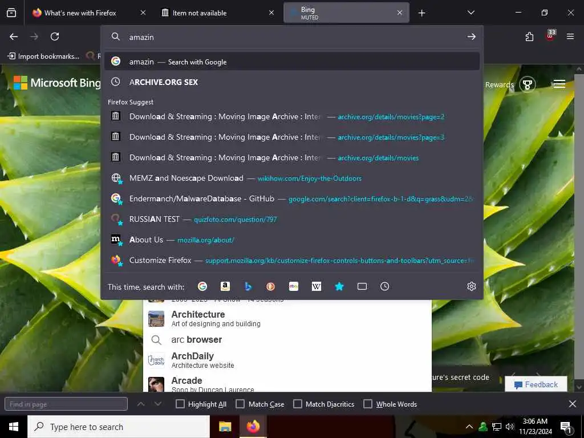The image size is (584, 438).
Task: Open the notification center icon
Action: pos(566,427)
